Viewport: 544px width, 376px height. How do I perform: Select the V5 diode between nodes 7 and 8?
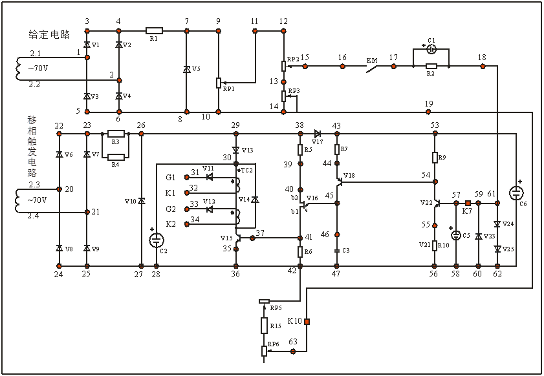186,69
